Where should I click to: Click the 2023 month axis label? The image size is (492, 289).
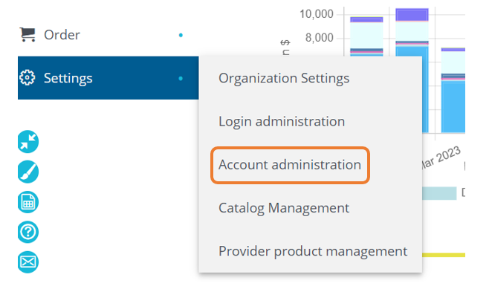click(441, 157)
